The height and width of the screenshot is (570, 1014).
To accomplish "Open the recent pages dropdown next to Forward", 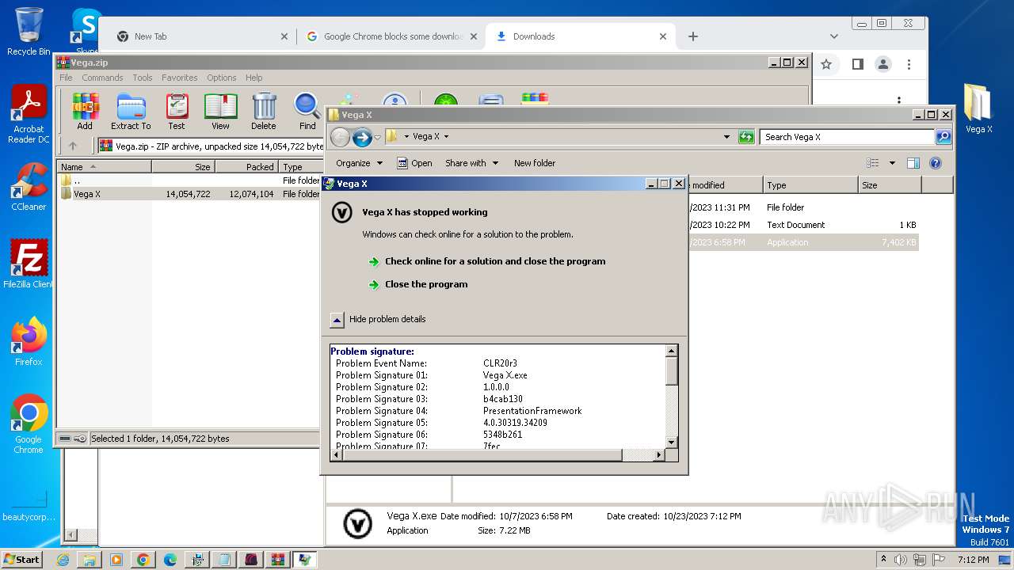I will (x=378, y=137).
